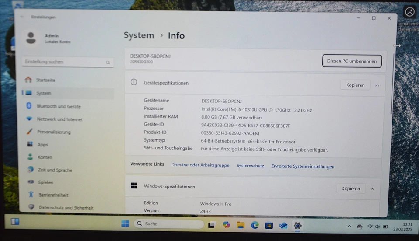
Task: Open File Explorer from the taskbar
Action: coord(240,225)
